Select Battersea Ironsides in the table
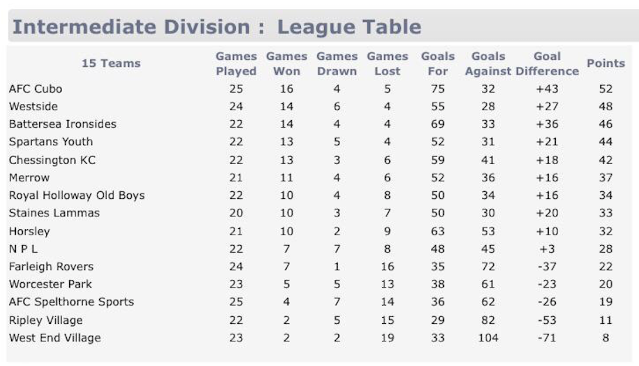The height and width of the screenshot is (366, 639). point(63,124)
